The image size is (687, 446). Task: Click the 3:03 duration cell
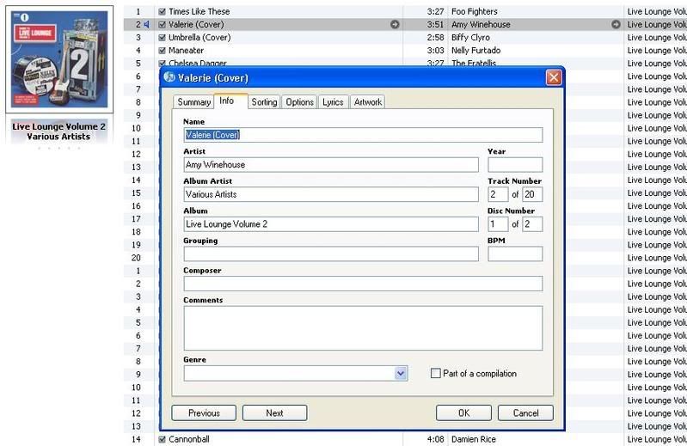pyautogui.click(x=435, y=51)
